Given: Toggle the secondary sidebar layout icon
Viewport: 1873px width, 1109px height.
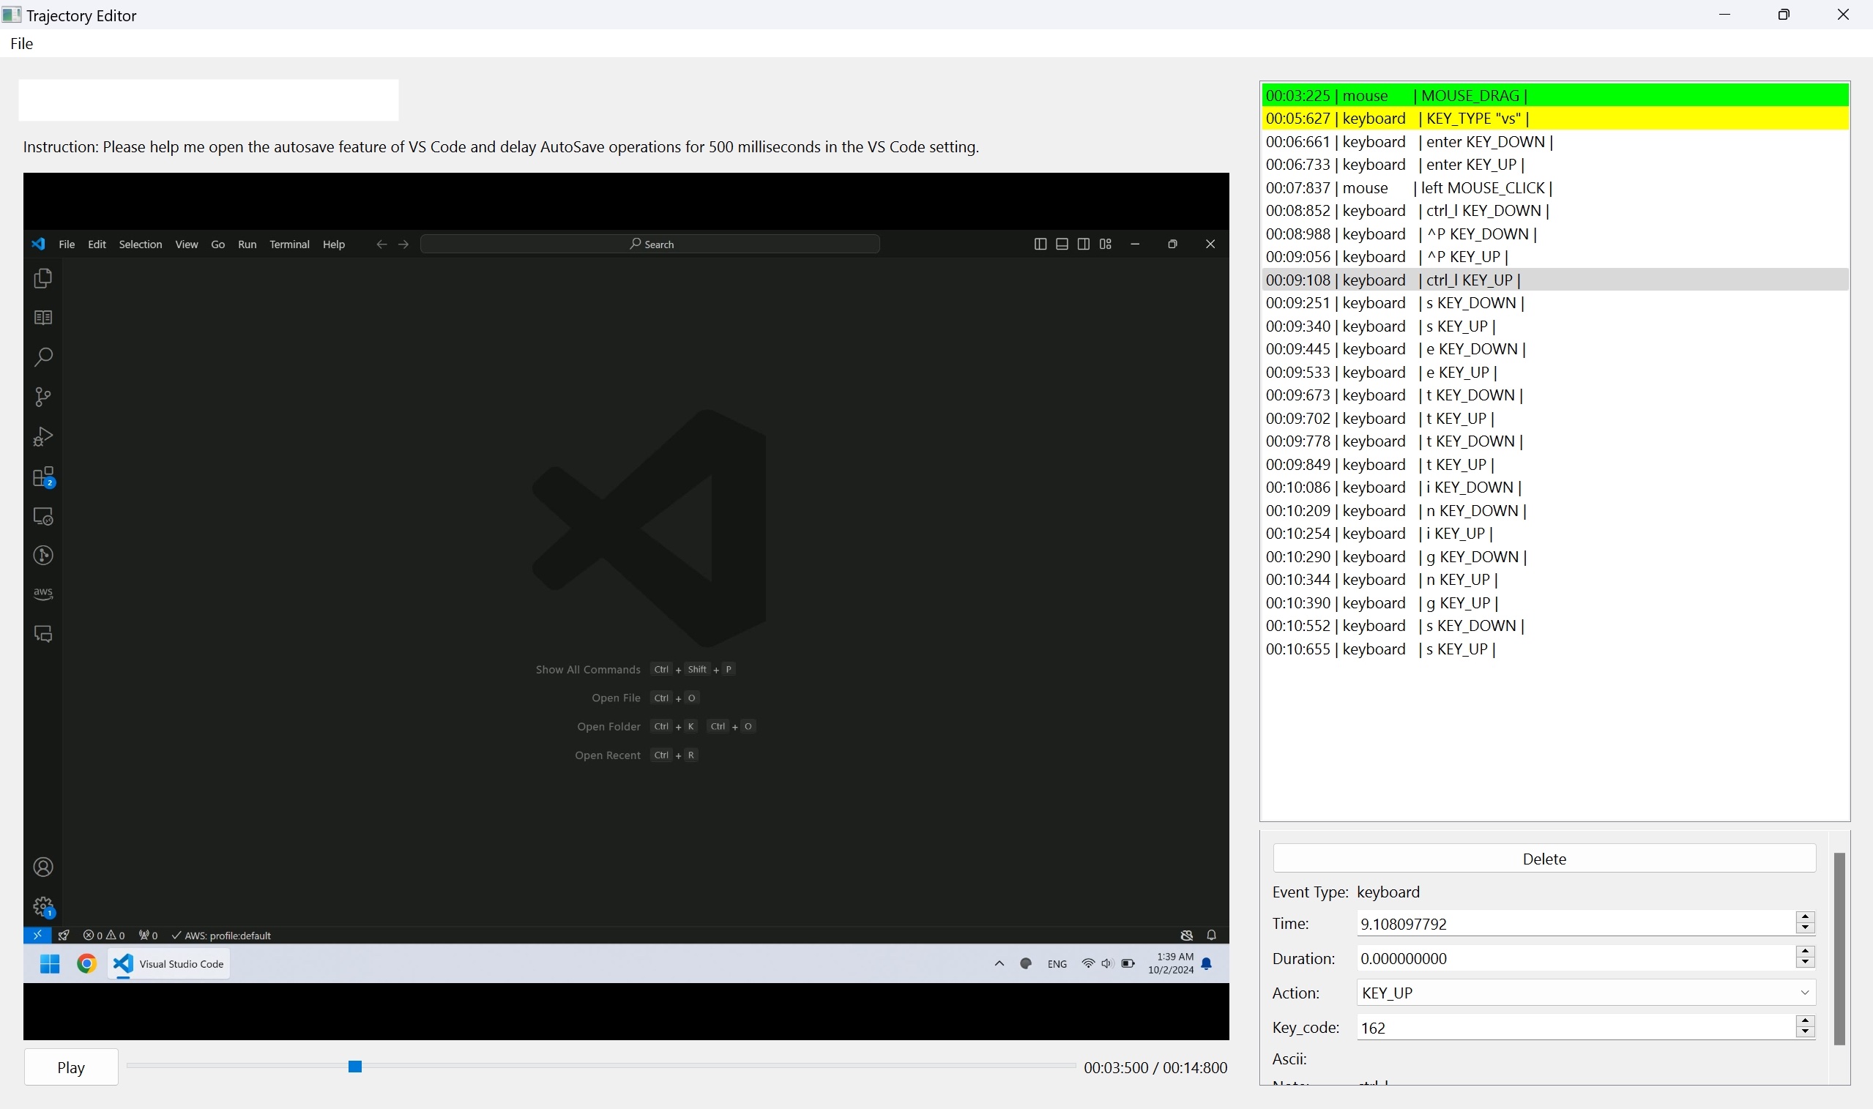Looking at the screenshot, I should point(1083,244).
